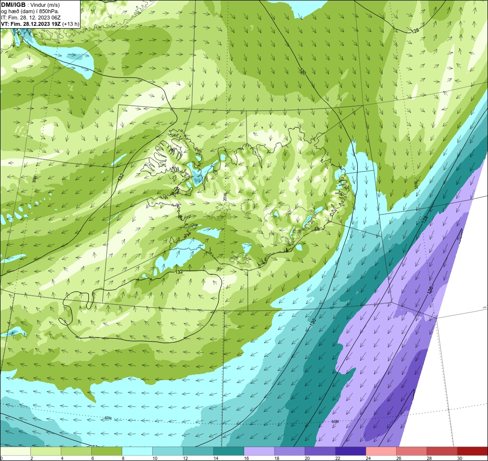Click the 20–22 m/s violet legend swatch
The width and height of the screenshot is (488, 461).
[x=321, y=451]
